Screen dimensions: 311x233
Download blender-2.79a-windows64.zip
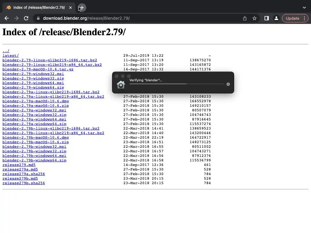coord(34,124)
